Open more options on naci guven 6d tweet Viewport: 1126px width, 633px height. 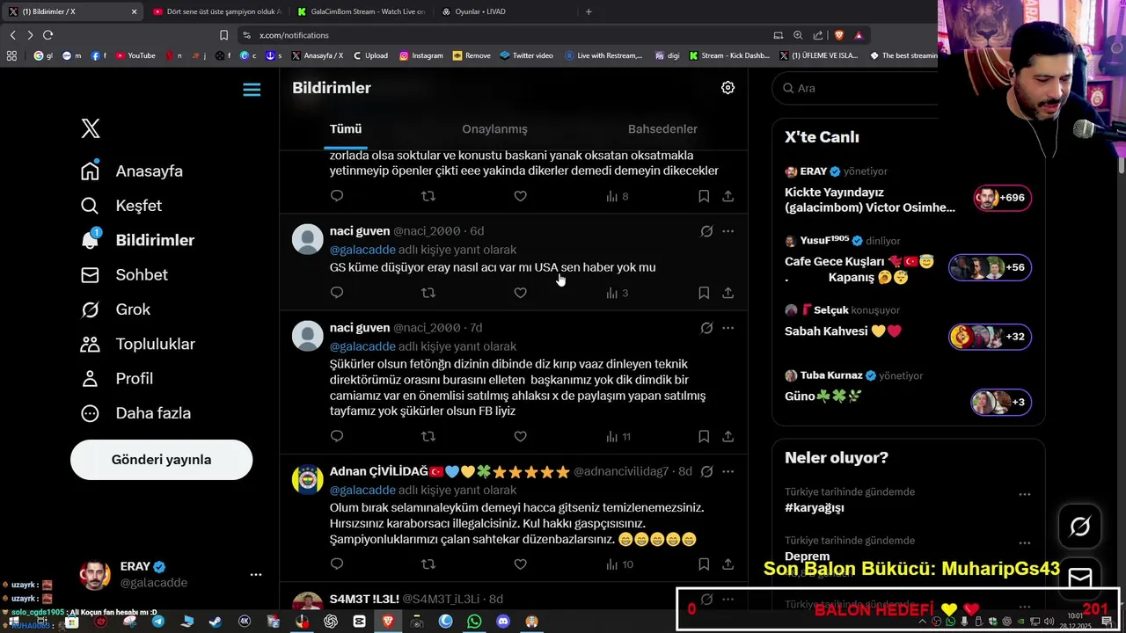[x=728, y=231]
